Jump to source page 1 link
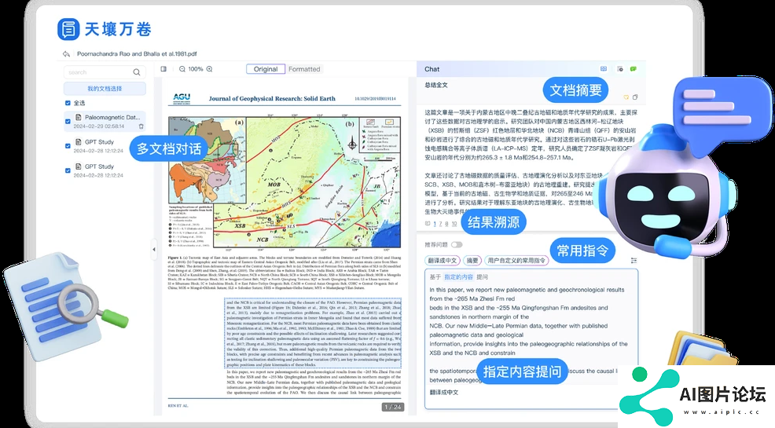Screen dimensions: 775x428 (435, 224)
